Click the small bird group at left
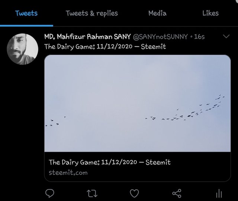 click(x=56, y=122)
